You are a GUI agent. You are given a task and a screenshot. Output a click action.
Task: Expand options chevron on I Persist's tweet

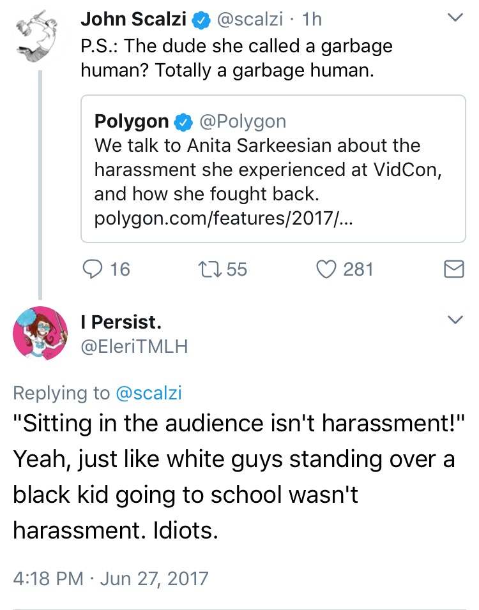[455, 320]
